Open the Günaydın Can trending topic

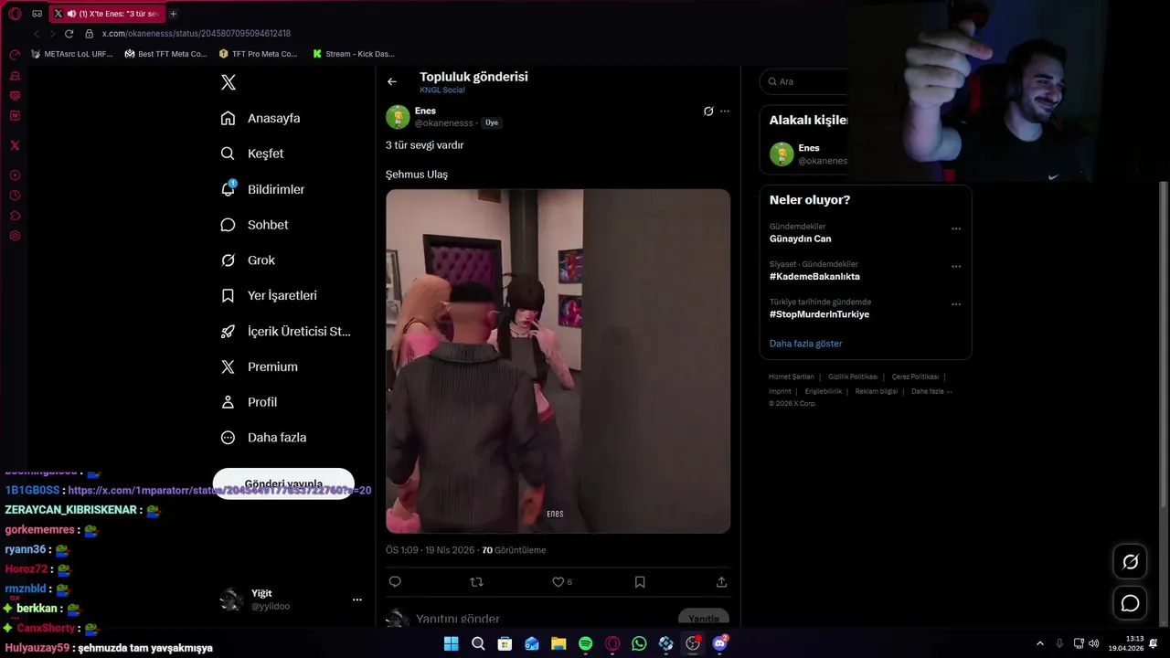pyautogui.click(x=800, y=239)
